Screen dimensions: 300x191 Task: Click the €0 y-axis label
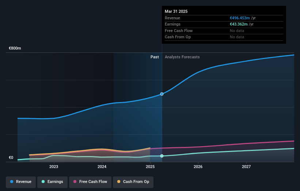click(x=11, y=157)
